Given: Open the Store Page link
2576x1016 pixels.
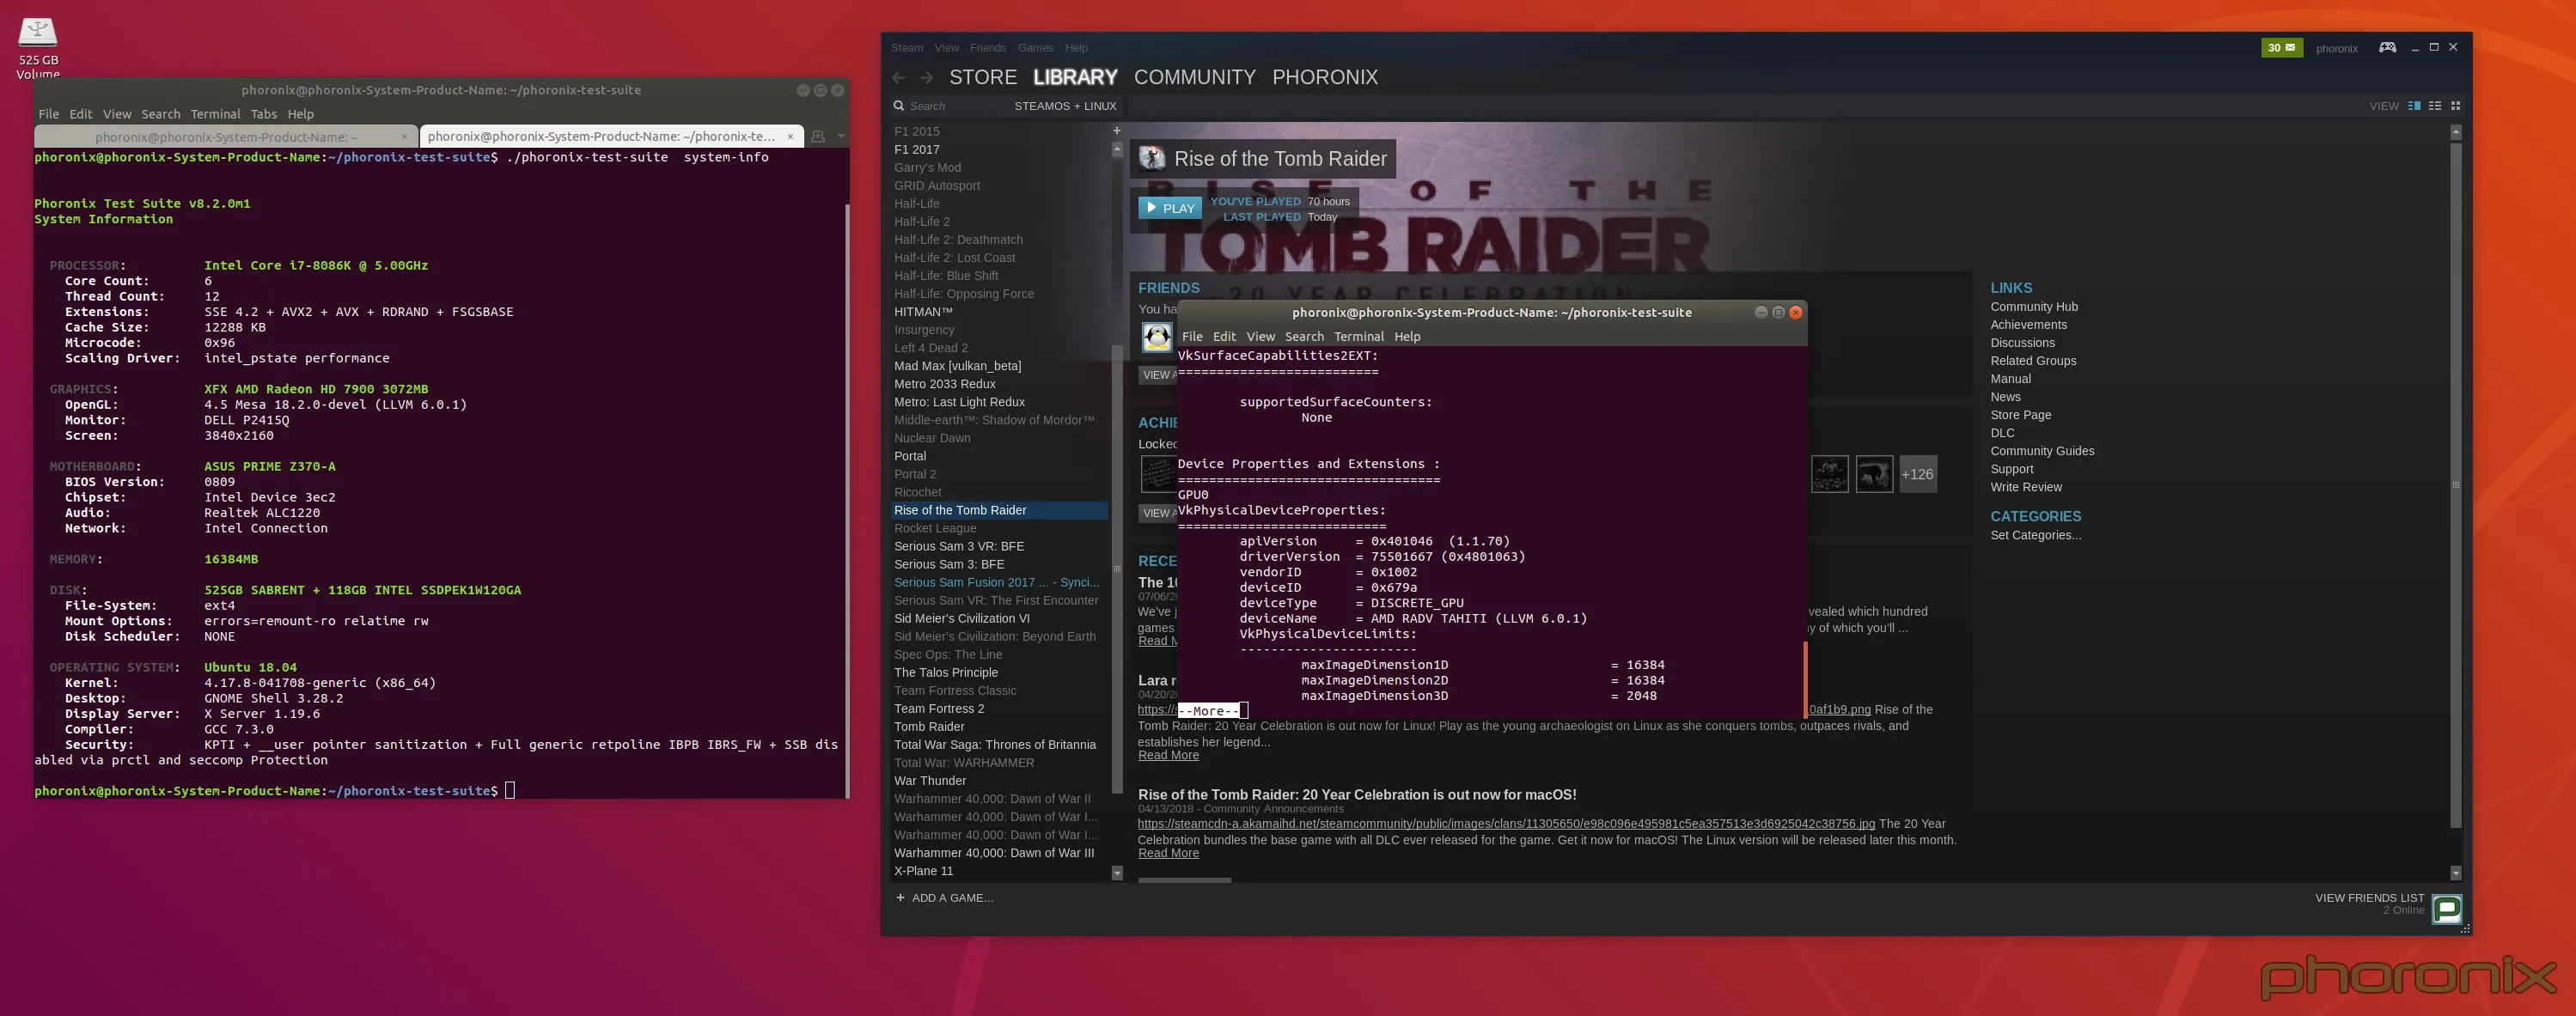Looking at the screenshot, I should point(2020,414).
